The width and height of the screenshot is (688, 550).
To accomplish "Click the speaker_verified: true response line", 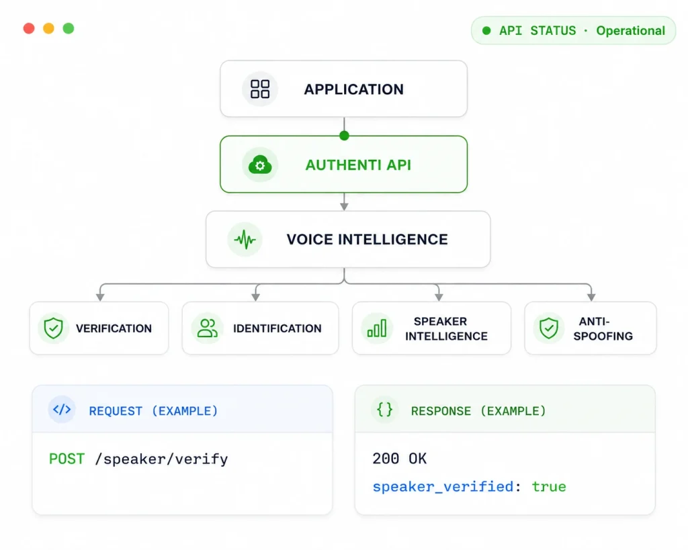I will tap(470, 487).
